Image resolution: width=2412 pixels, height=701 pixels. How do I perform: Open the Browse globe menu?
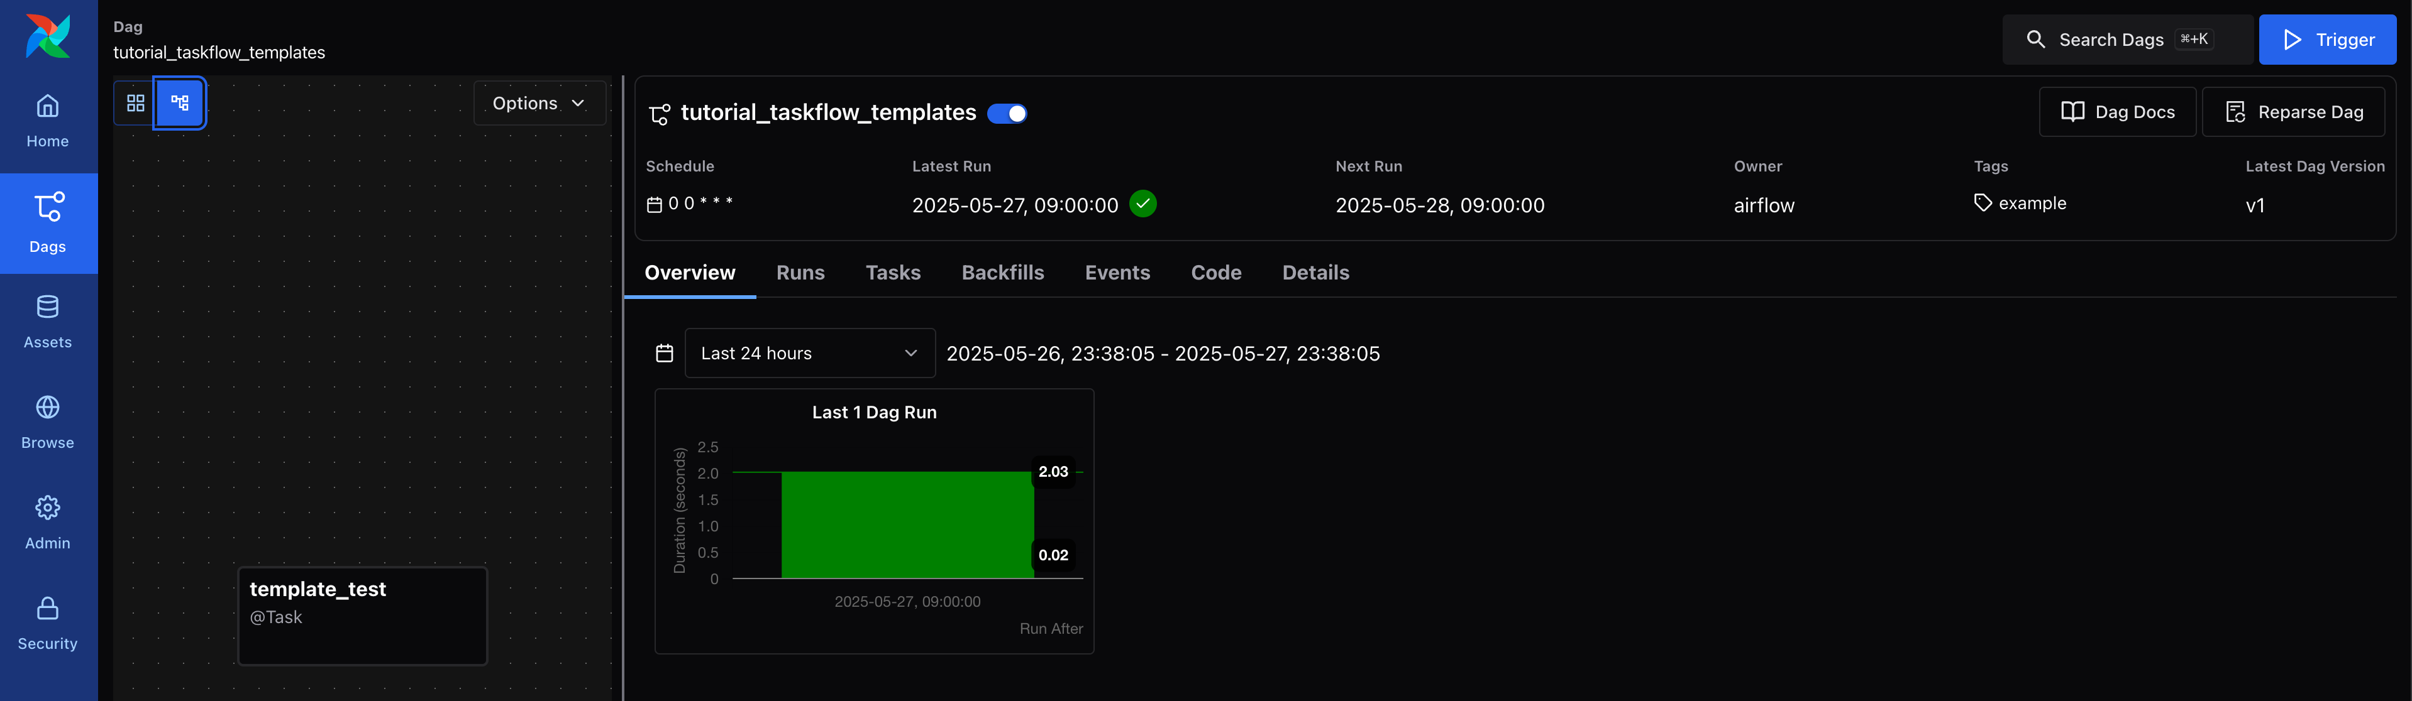[48, 421]
